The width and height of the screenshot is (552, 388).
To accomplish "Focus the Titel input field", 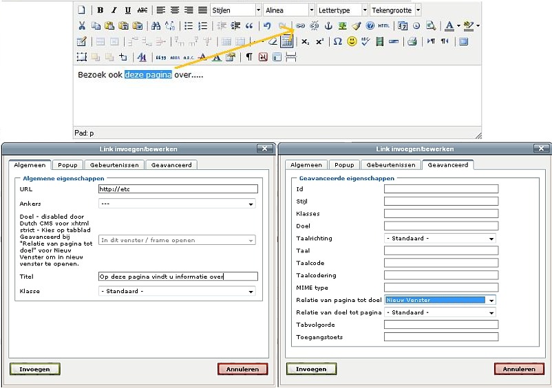I will [x=178, y=277].
